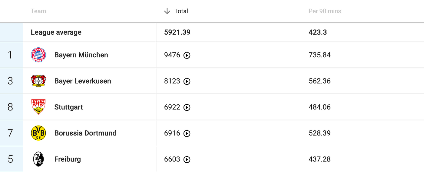The width and height of the screenshot is (424, 172).
Task: Select the League average row
Action: pos(212,32)
